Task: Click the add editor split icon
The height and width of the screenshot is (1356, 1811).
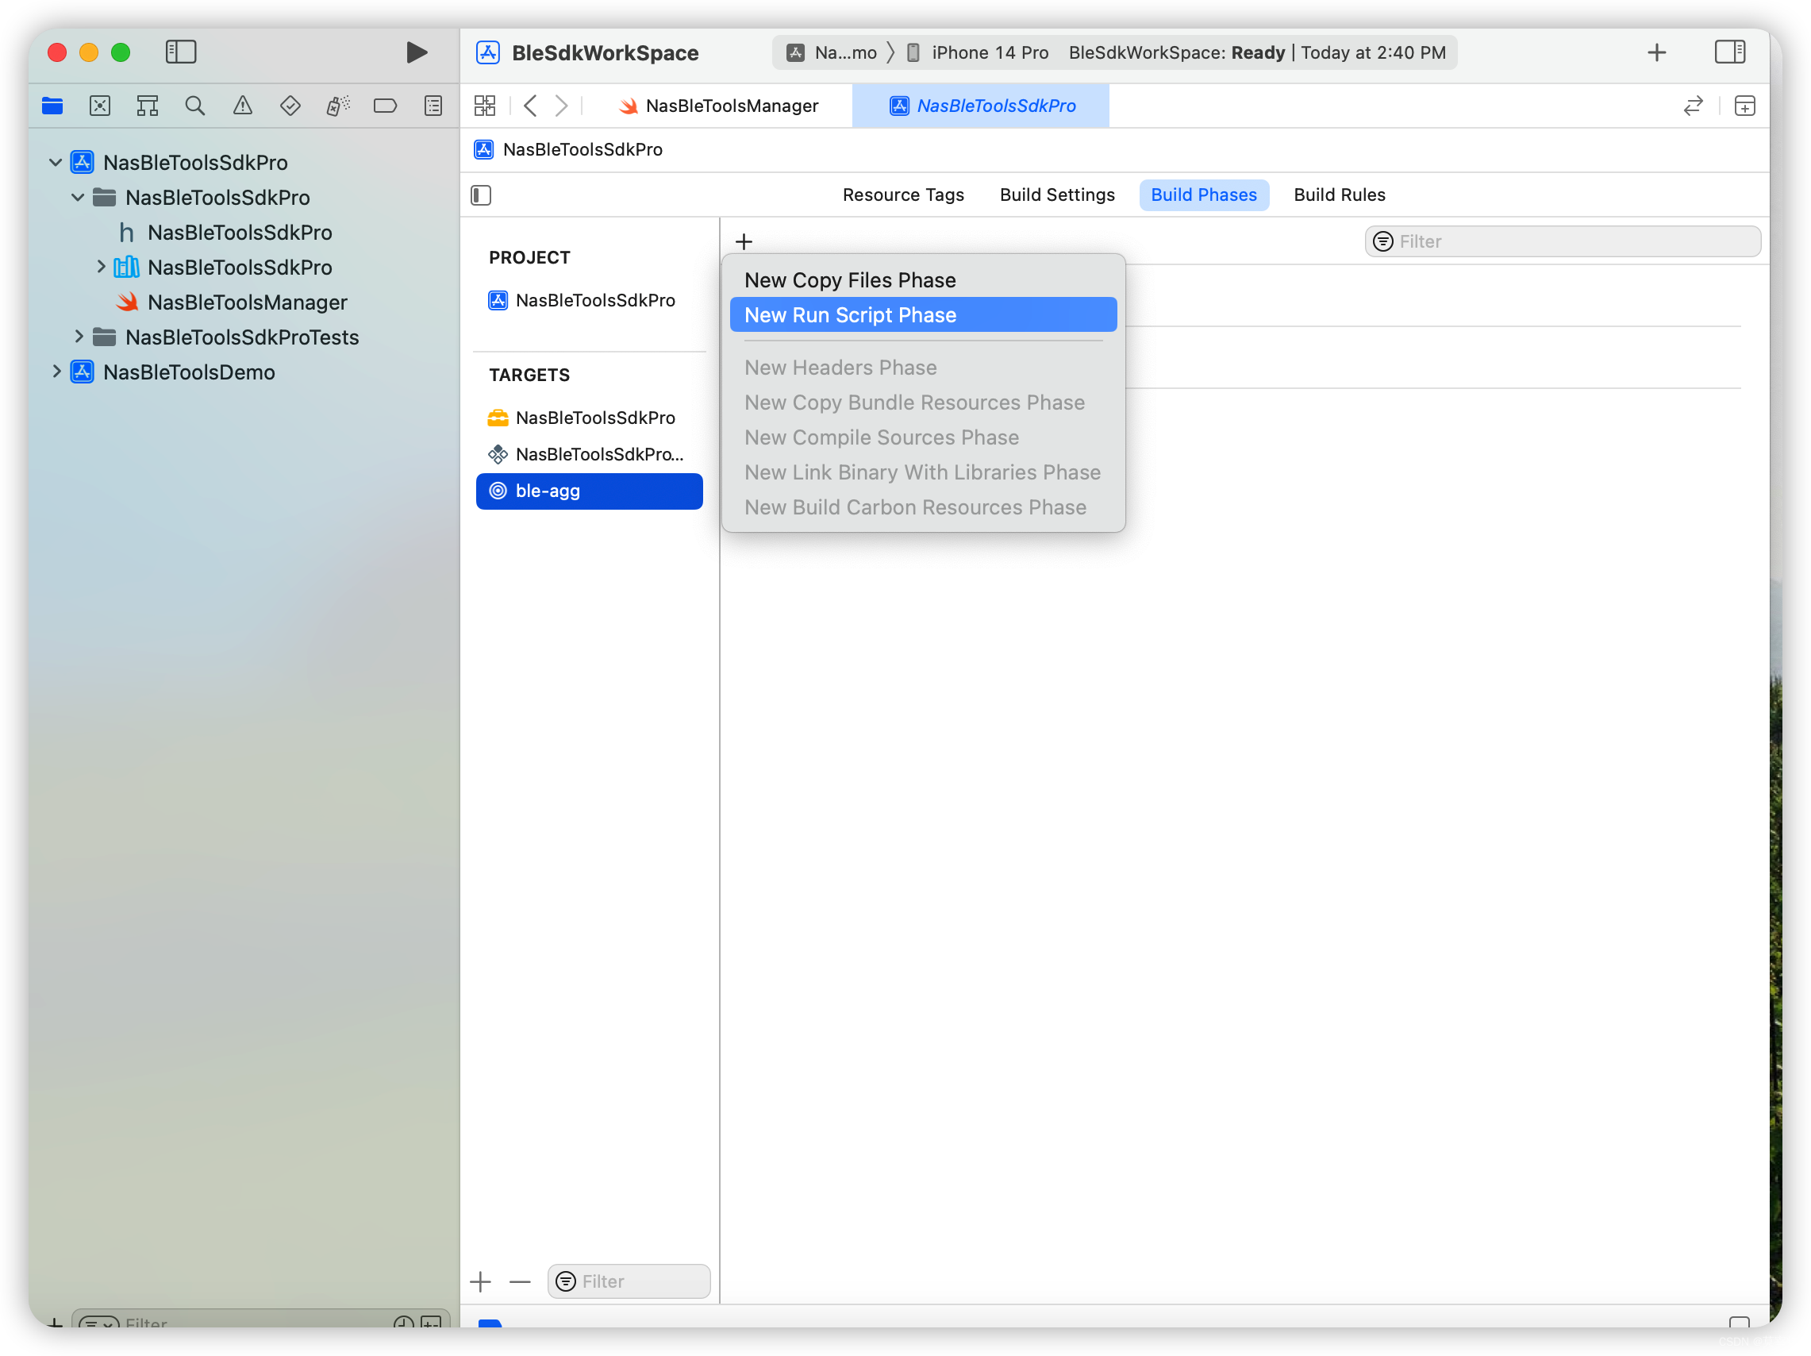Action: click(1744, 106)
